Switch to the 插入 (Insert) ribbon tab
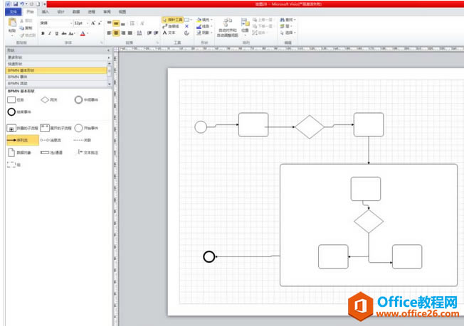464x326 pixels. point(46,12)
